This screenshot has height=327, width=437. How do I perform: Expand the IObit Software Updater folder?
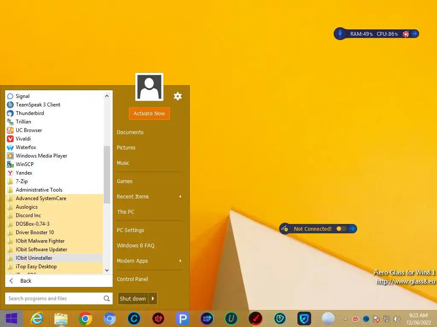54,250
